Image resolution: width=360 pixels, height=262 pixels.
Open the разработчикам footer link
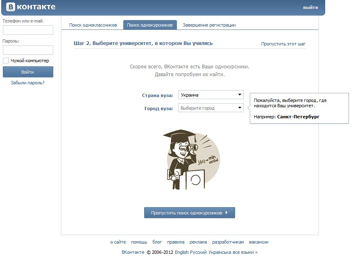pos(228,242)
